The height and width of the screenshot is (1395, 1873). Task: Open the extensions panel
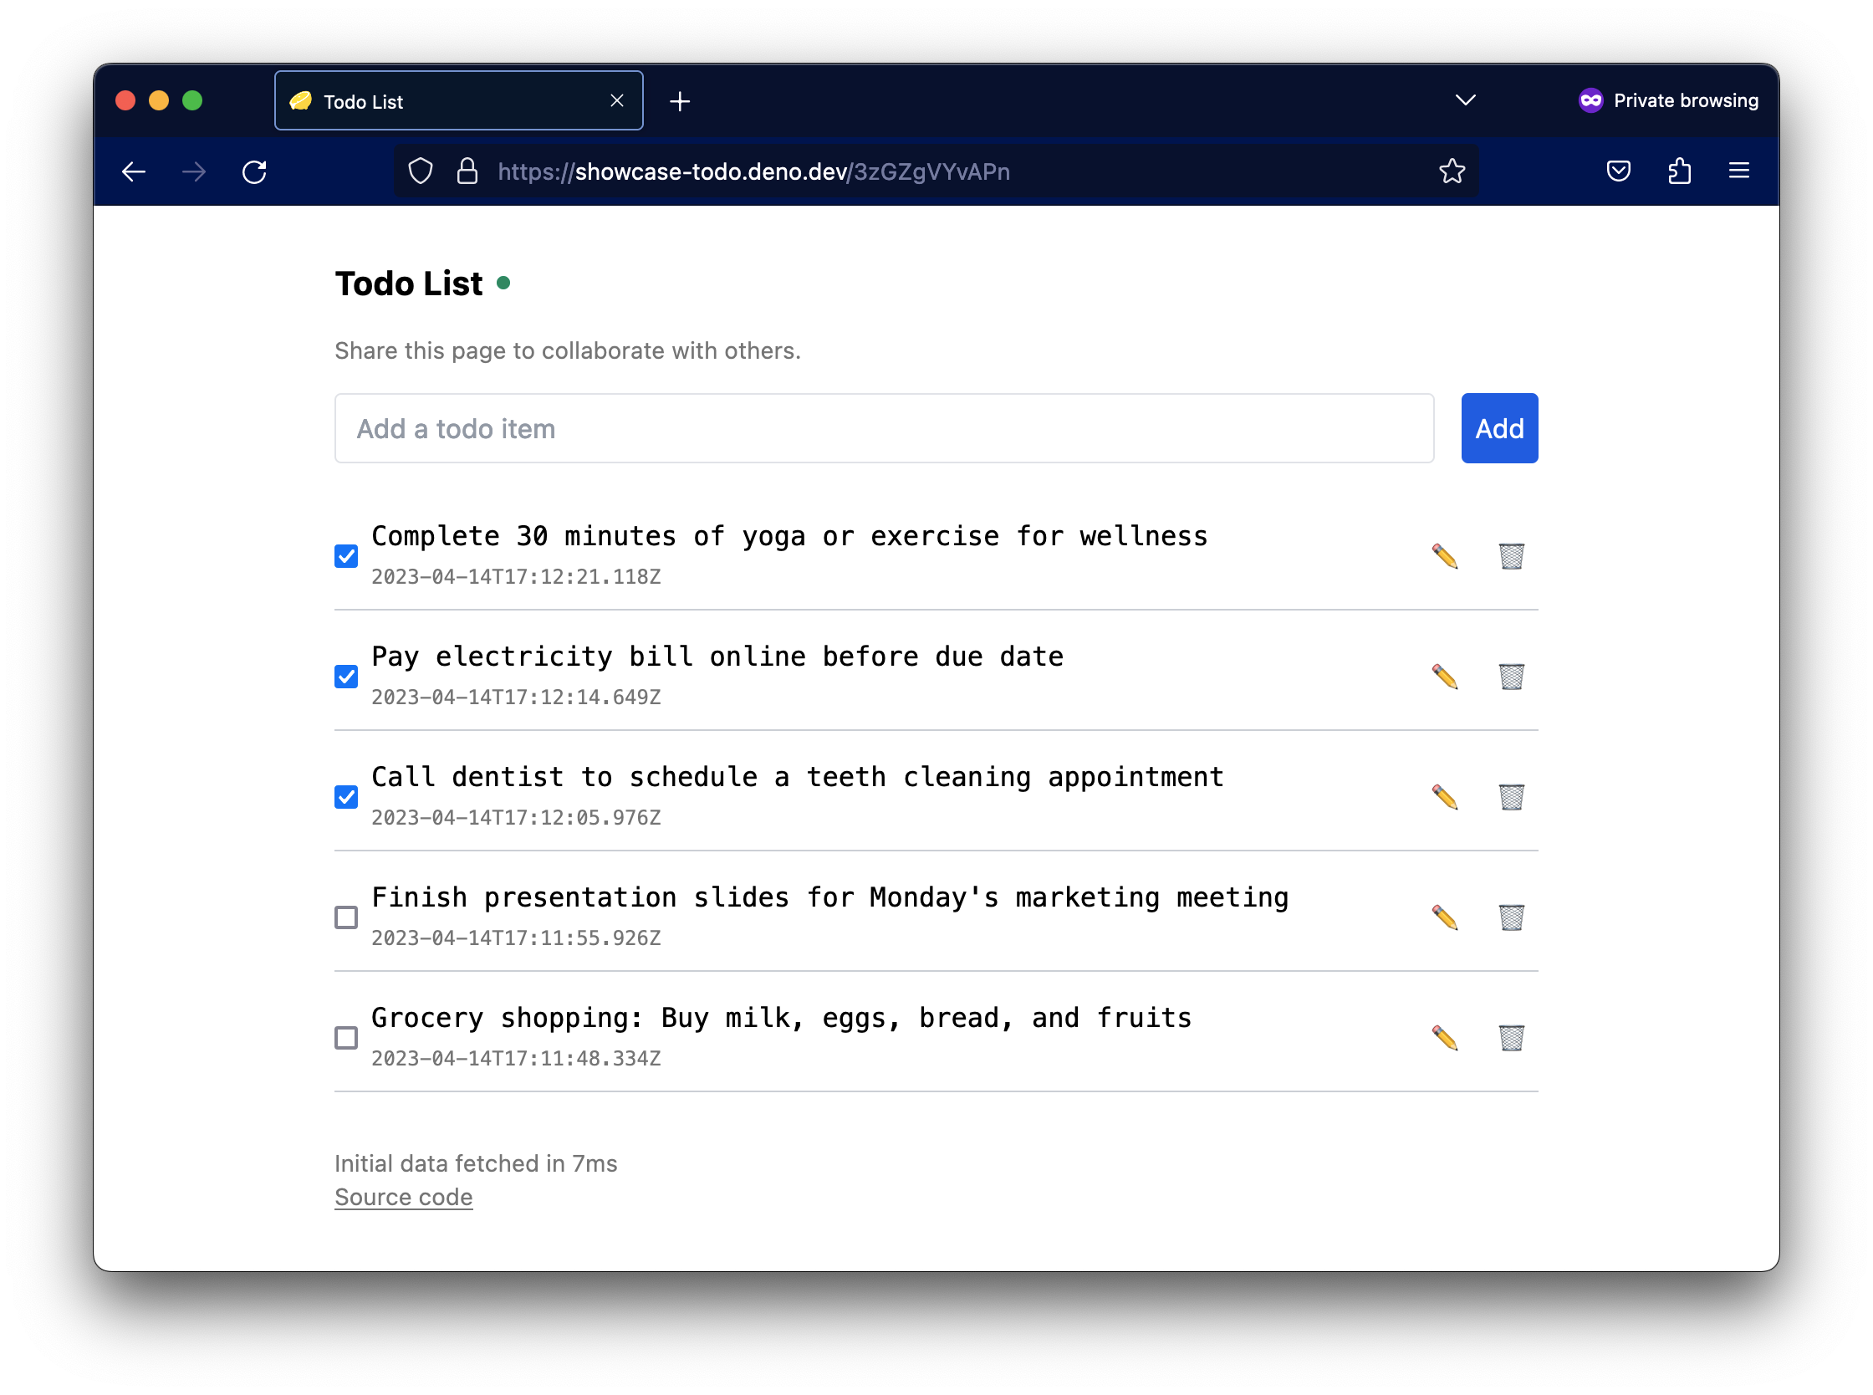click(x=1679, y=171)
